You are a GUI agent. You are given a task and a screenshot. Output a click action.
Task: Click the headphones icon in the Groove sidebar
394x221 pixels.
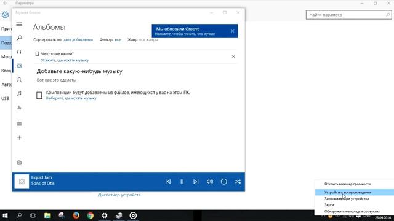coord(19,52)
